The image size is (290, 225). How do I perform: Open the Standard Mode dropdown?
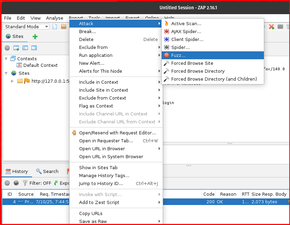tap(26, 27)
